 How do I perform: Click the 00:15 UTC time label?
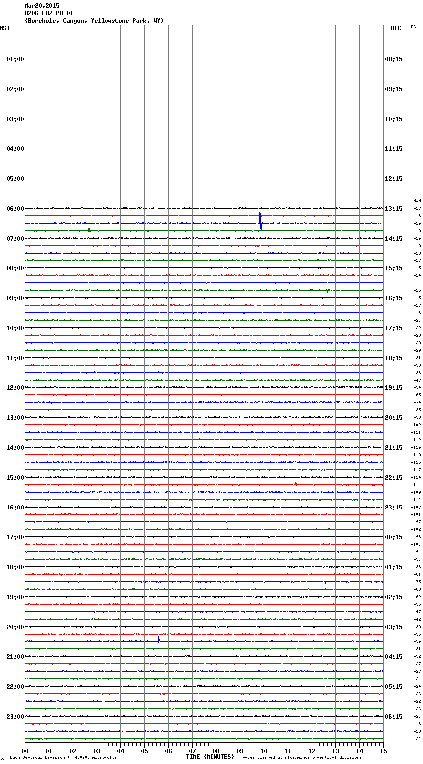(394, 537)
